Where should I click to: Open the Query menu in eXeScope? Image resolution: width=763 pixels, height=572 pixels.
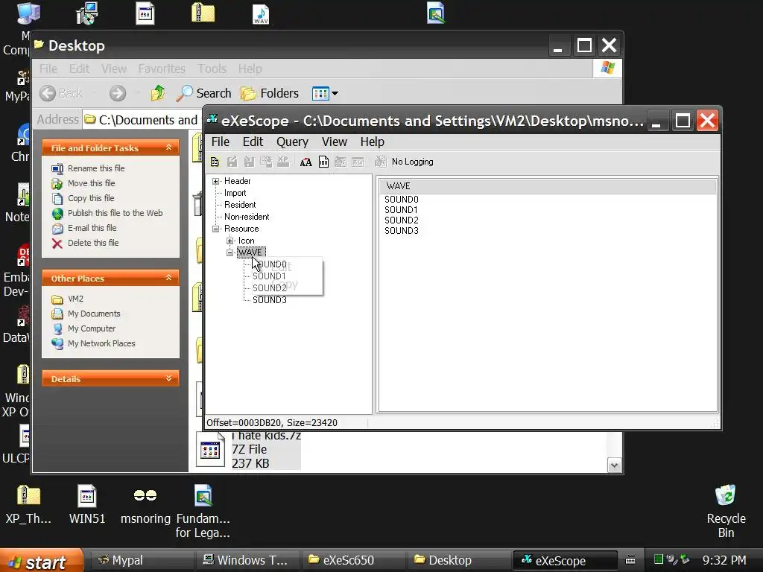pyautogui.click(x=292, y=142)
